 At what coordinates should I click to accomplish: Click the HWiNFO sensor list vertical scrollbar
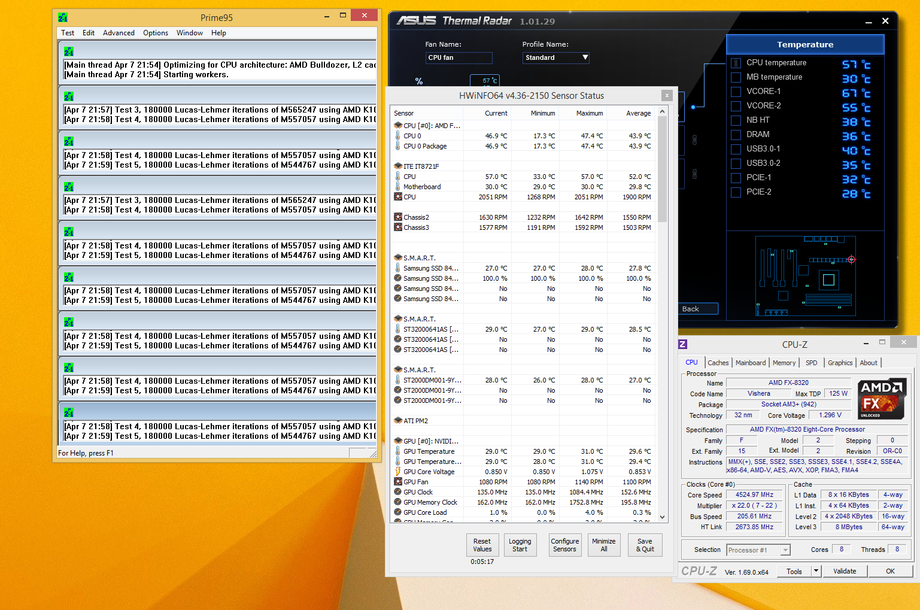point(662,314)
